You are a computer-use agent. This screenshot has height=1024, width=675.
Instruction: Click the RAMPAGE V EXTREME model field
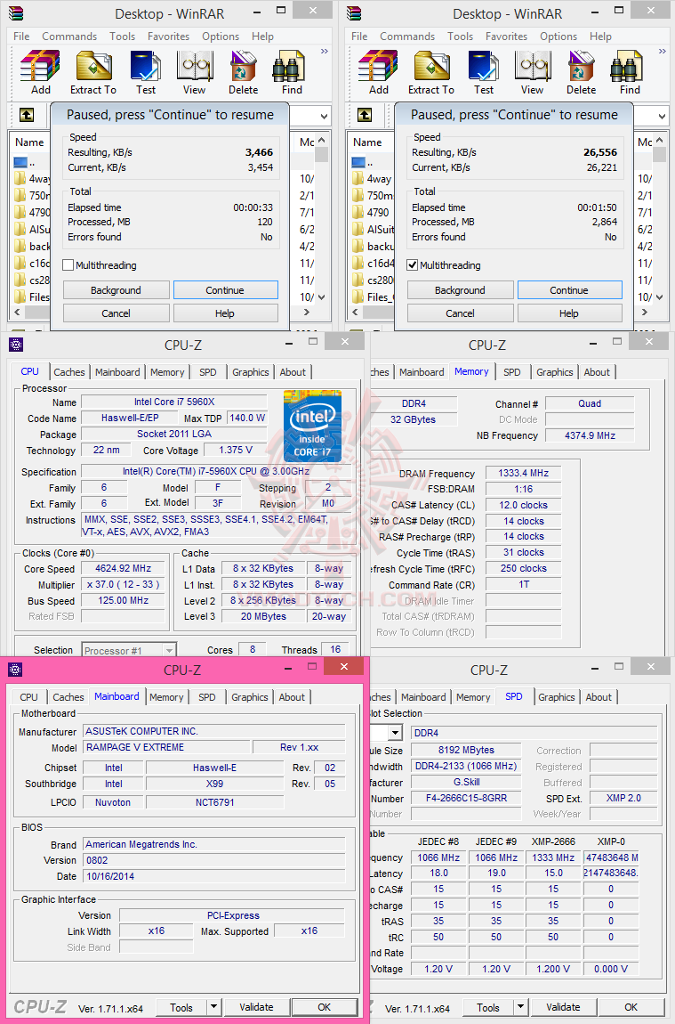point(166,747)
